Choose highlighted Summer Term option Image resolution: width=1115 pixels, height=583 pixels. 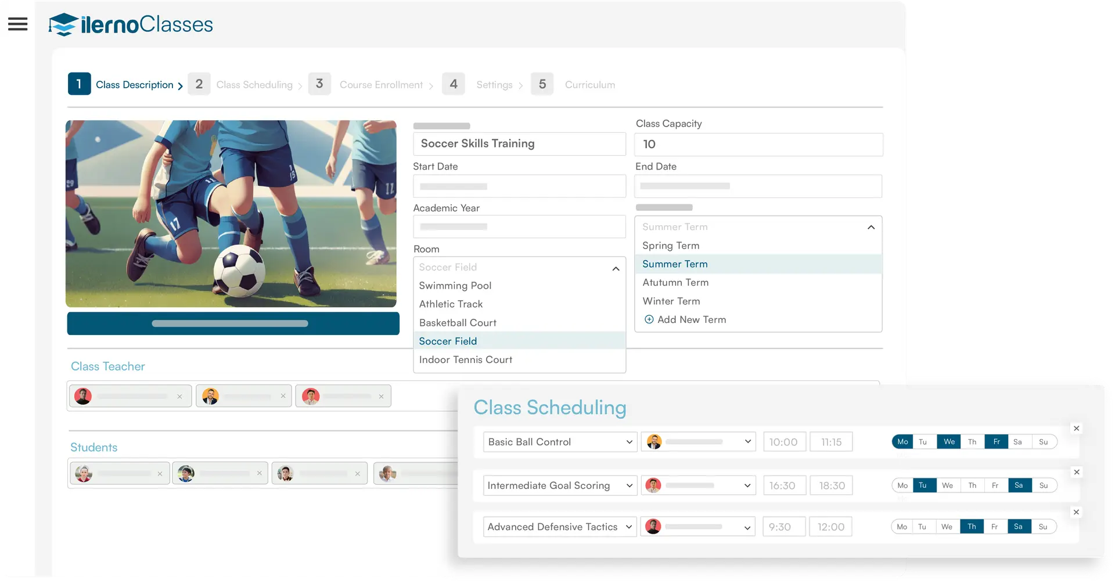pyautogui.click(x=758, y=264)
